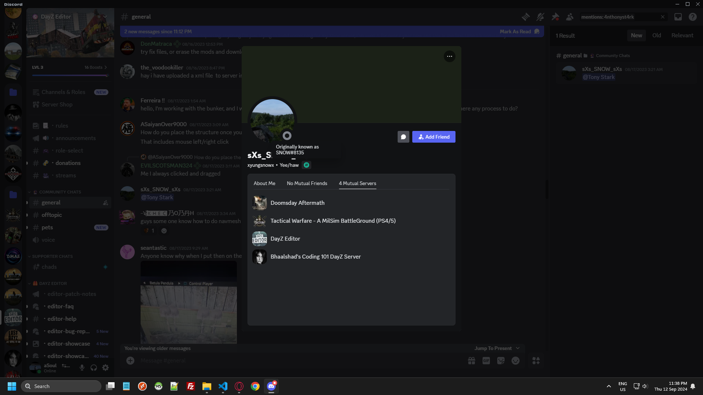Expand the donations channel threads
The height and width of the screenshot is (395, 703).
(x=27, y=163)
